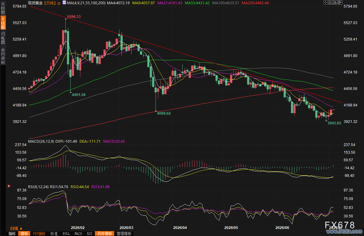Screen dimensions: 364x236
Task: Click the DEA:-111.71 value
Action: click(x=90, y=141)
